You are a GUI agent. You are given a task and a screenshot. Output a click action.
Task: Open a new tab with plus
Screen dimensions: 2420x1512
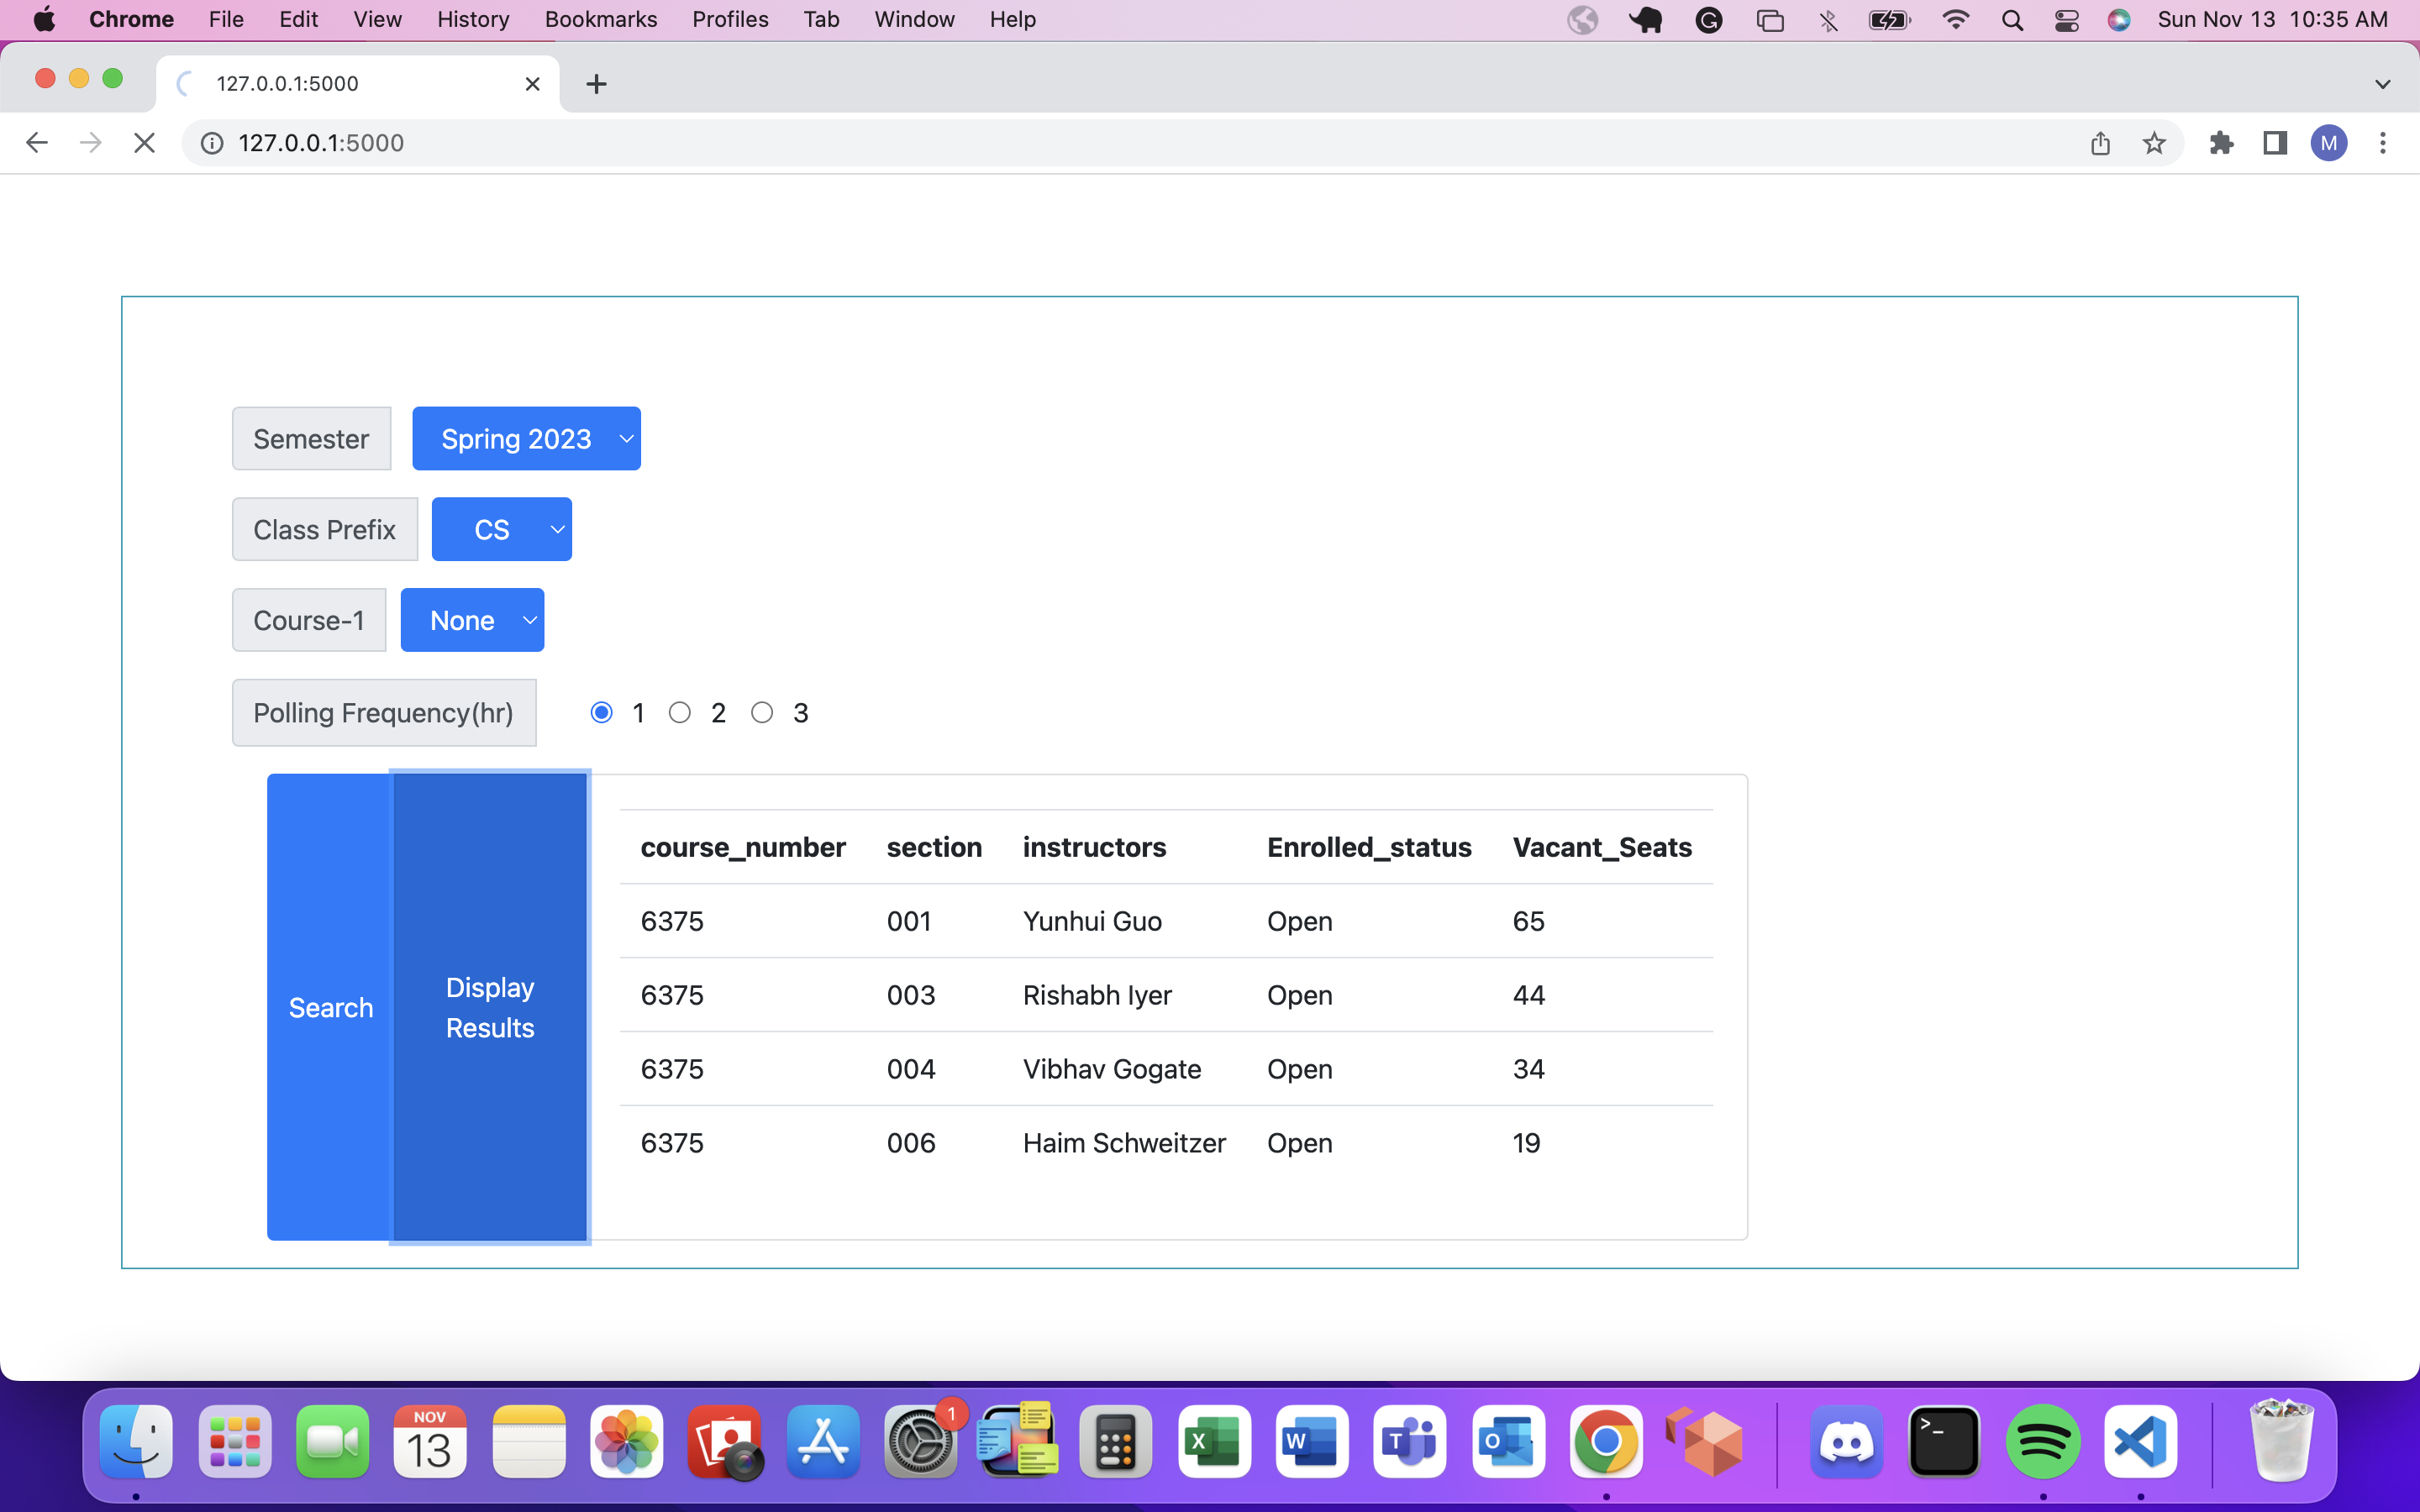(x=596, y=84)
